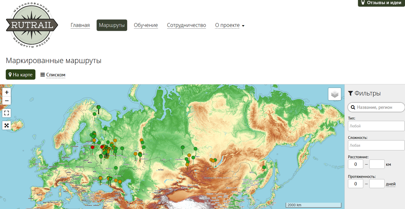Click the expand arrows map icon
405x209 pixels.
(7, 125)
